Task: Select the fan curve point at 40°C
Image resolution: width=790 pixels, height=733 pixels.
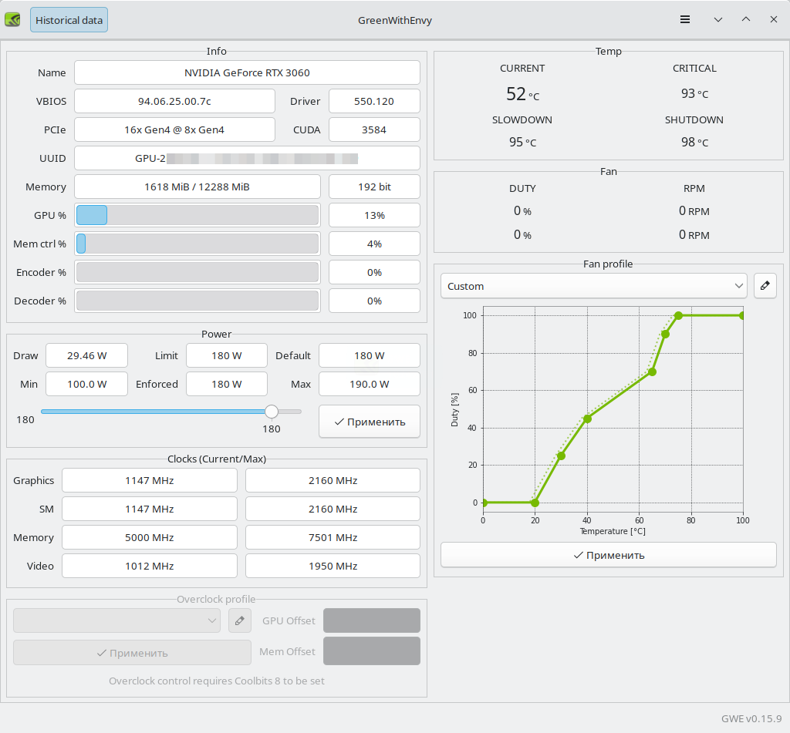Action: 587,419
